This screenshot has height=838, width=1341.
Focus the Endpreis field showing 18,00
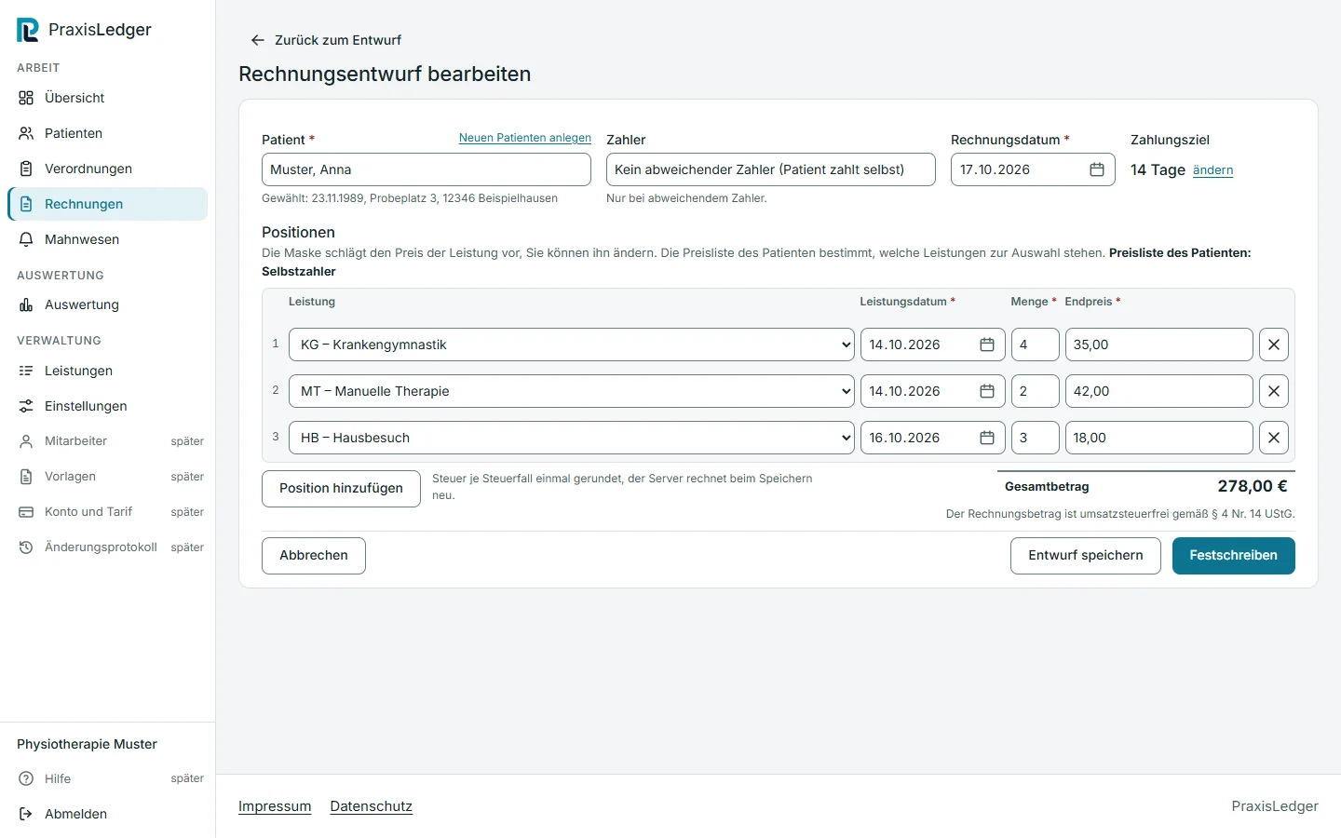[1159, 438]
